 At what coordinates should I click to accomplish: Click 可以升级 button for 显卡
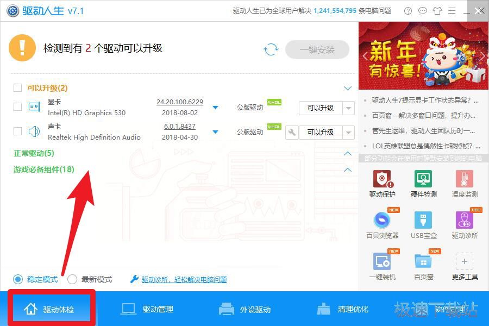click(x=321, y=108)
